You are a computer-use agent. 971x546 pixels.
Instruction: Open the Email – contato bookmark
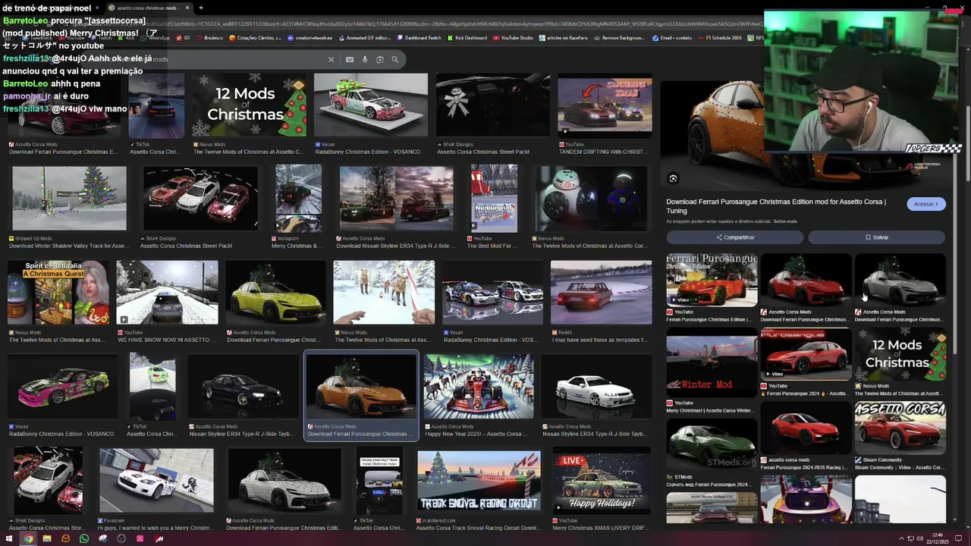672,38
